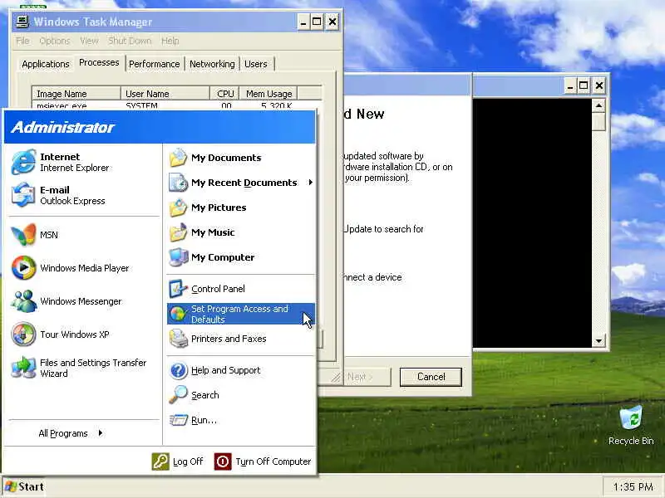Open the Recycle Bin on desktop
Viewport: 665px width, 498px height.
click(x=631, y=426)
